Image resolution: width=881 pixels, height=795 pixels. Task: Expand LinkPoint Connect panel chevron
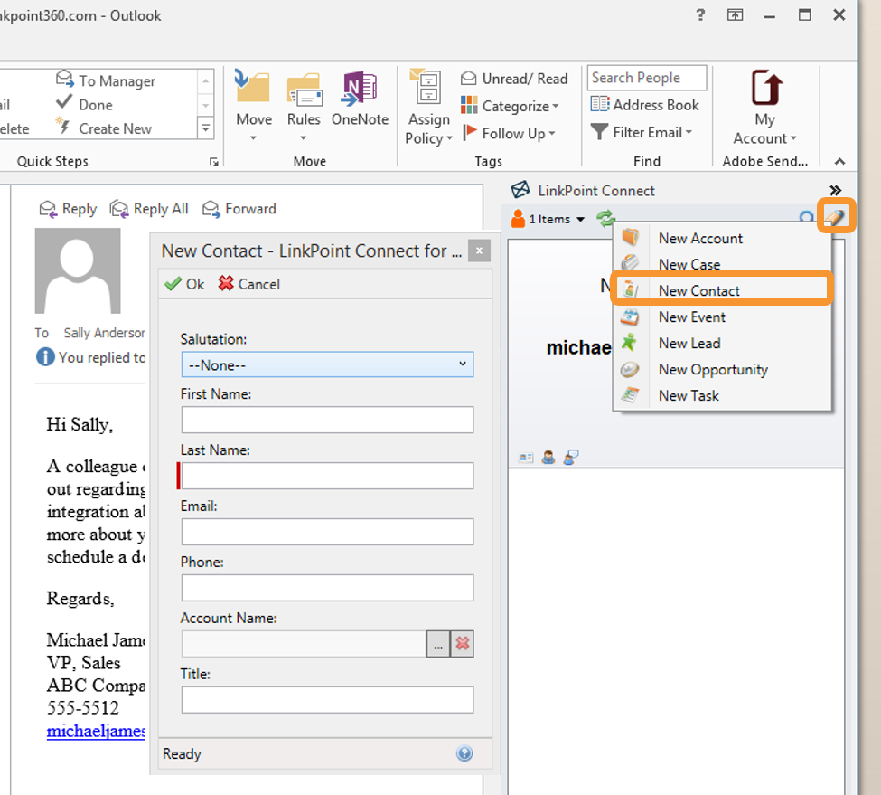835,190
